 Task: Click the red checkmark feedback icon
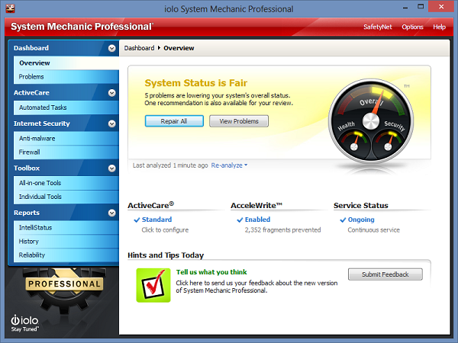[x=153, y=285]
